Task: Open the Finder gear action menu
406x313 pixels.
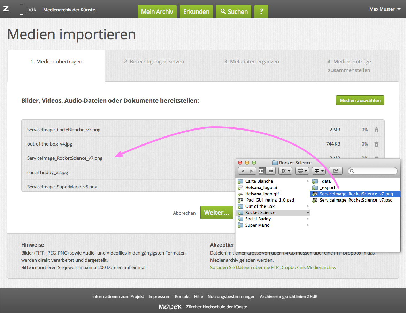Action: (285, 171)
